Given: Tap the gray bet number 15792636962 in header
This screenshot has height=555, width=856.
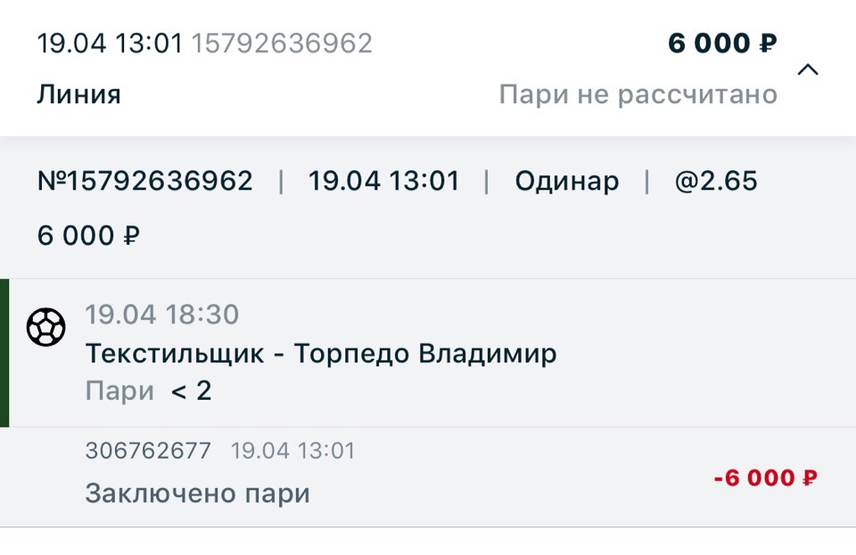Looking at the screenshot, I should (282, 44).
